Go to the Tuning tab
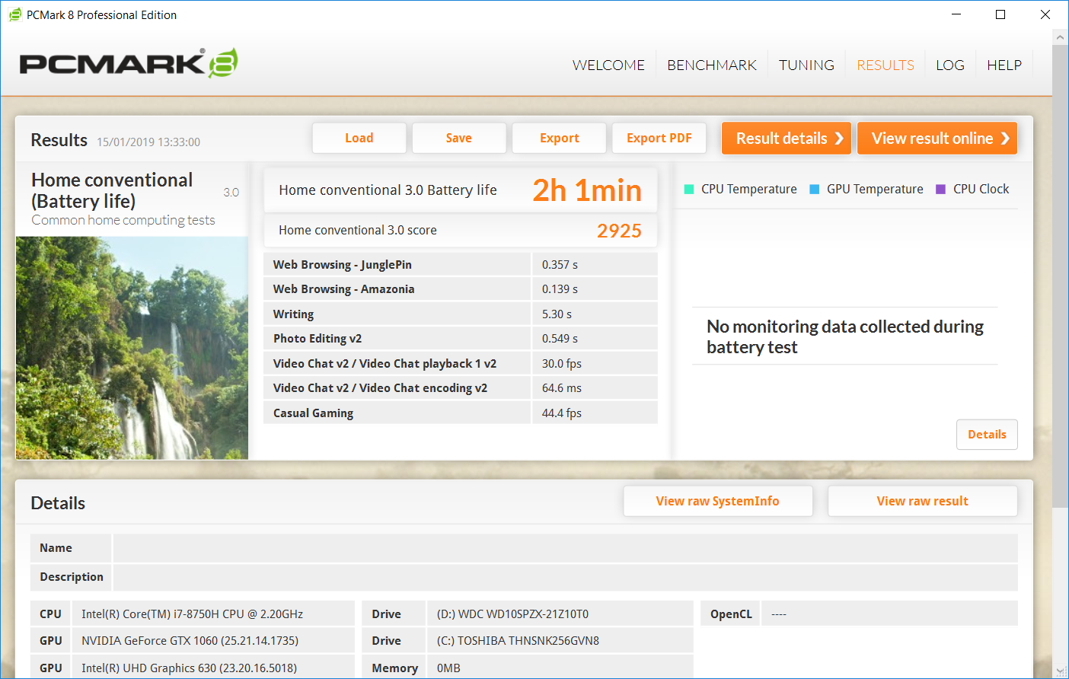Screen dimensions: 1069x679 806,65
